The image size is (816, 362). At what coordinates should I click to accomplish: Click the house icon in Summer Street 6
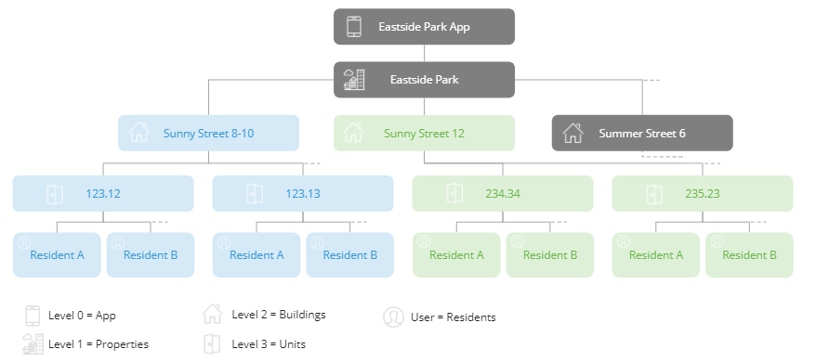pyautogui.click(x=573, y=133)
